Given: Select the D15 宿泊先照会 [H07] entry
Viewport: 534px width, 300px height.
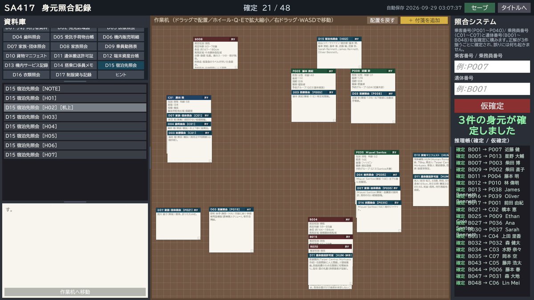Looking at the screenshot, I should pos(75,155).
